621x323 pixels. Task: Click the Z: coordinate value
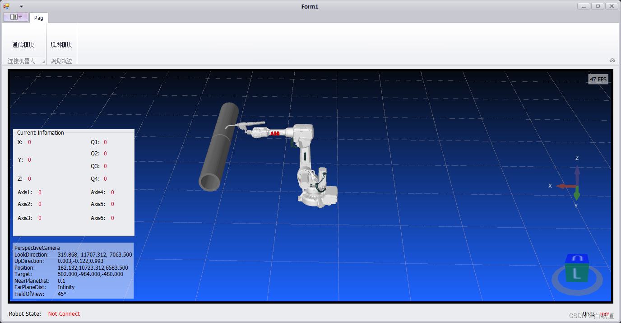29,179
